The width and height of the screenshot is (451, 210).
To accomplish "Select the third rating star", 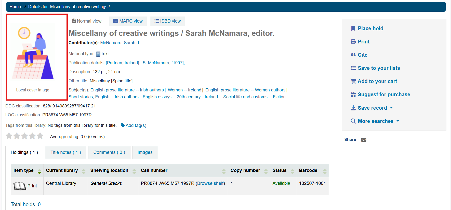I will [x=24, y=136].
